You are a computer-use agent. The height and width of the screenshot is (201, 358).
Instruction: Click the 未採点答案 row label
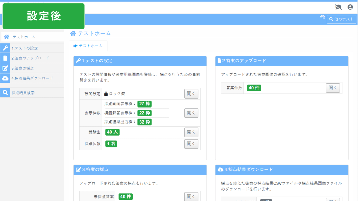point(104,197)
